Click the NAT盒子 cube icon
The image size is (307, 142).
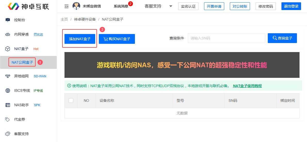tap(8, 49)
